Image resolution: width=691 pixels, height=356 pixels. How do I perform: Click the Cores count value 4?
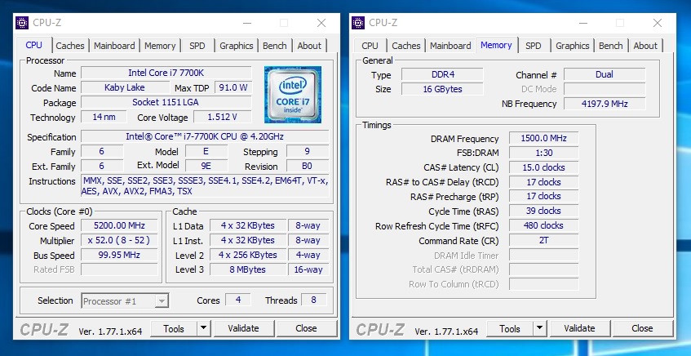click(x=238, y=300)
